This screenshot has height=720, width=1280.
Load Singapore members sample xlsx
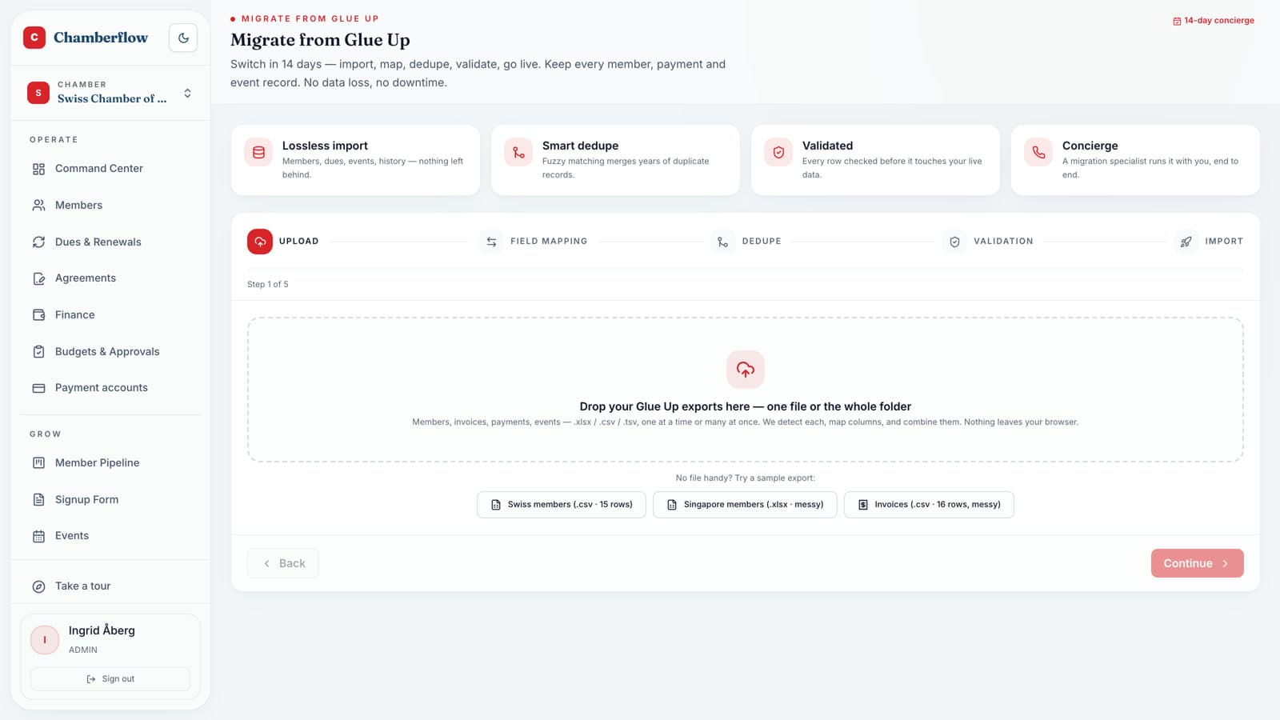pos(745,505)
